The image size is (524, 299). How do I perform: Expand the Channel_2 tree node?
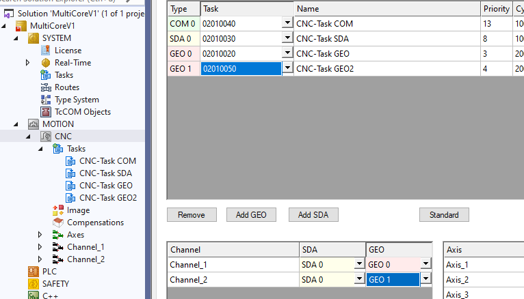[x=40, y=259]
